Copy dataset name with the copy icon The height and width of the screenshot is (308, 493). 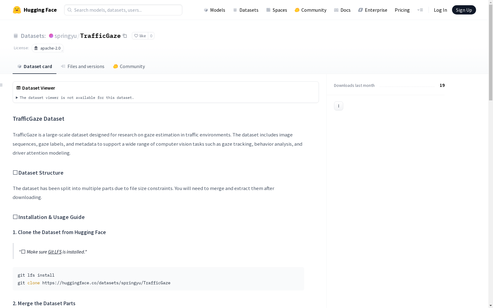click(125, 36)
